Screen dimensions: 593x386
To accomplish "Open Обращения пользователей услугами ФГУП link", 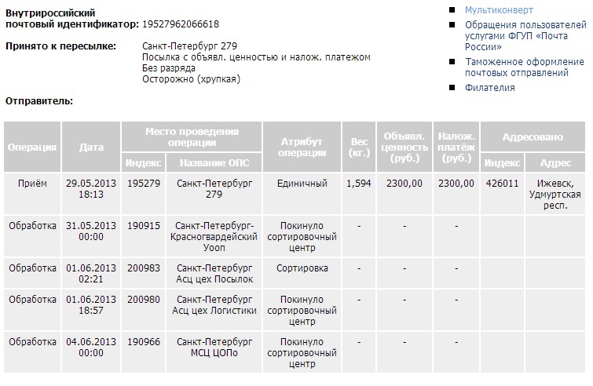I will pyautogui.click(x=525, y=36).
